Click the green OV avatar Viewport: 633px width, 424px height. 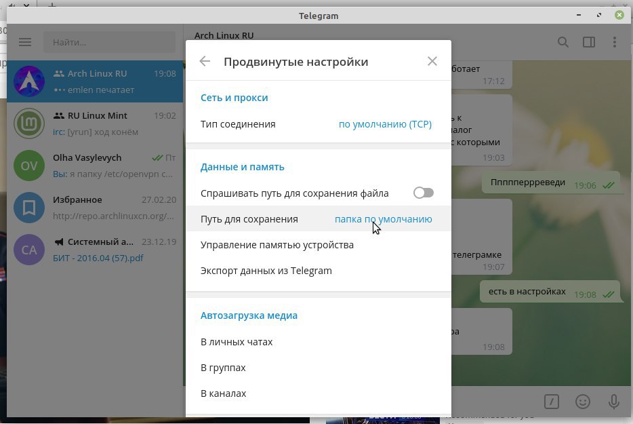coord(29,166)
